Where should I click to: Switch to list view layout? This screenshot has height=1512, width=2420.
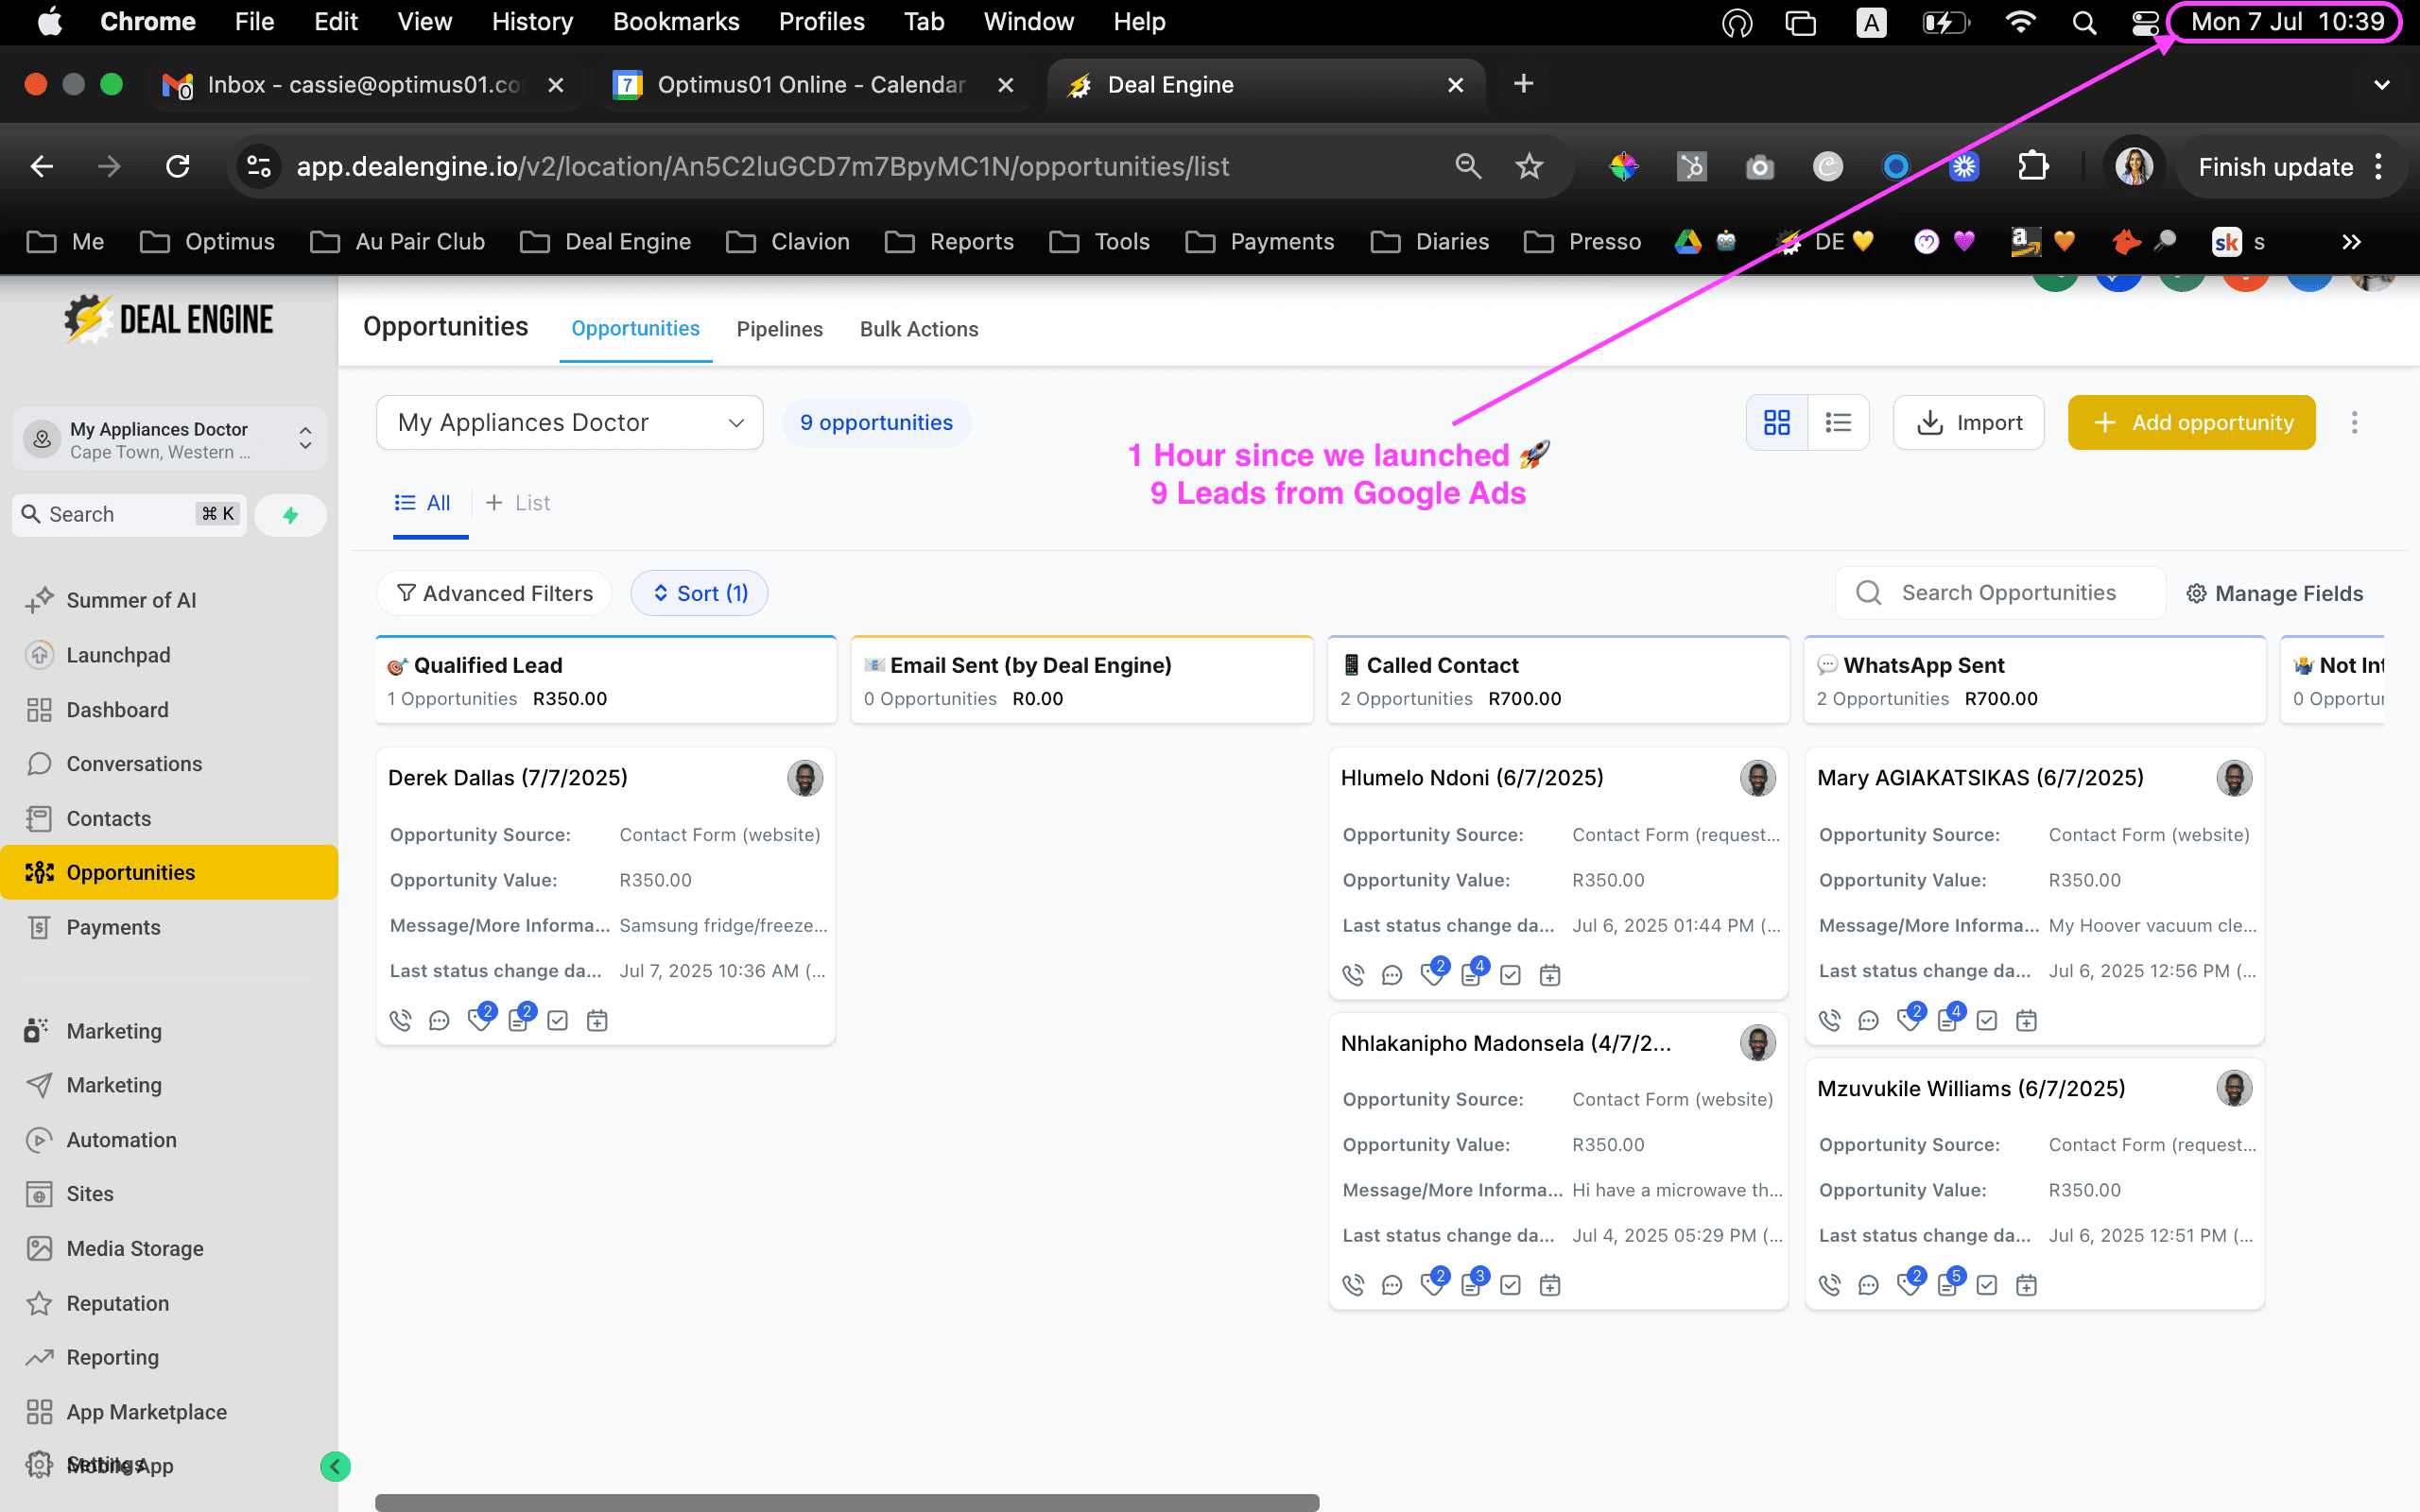coord(1838,423)
